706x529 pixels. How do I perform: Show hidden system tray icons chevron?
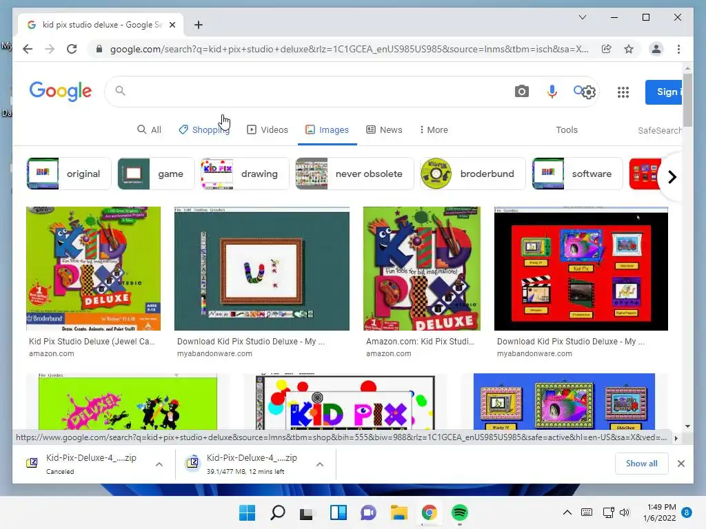(x=567, y=512)
